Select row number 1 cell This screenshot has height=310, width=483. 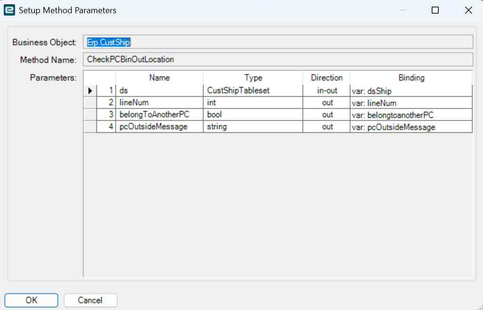[106, 90]
